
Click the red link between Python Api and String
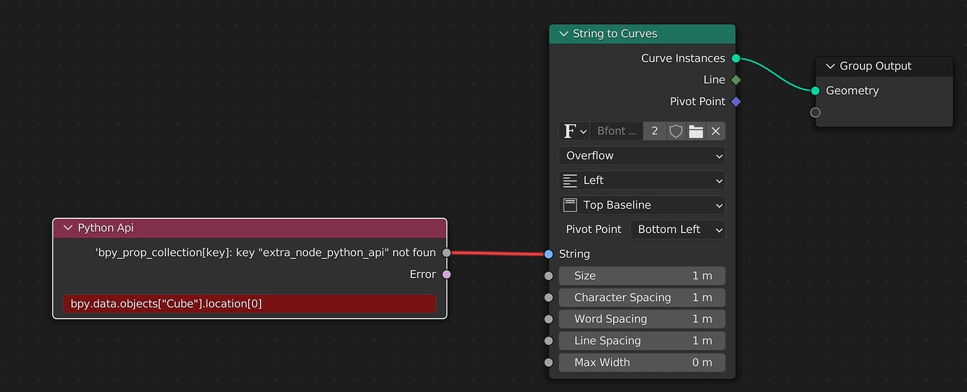[498, 253]
